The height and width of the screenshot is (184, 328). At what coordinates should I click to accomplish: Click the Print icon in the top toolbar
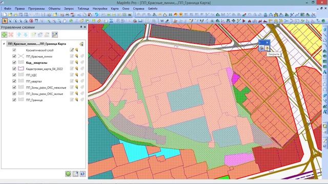click(x=67, y=15)
